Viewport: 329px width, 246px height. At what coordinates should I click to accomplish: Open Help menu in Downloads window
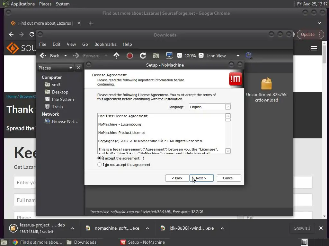[x=127, y=44]
